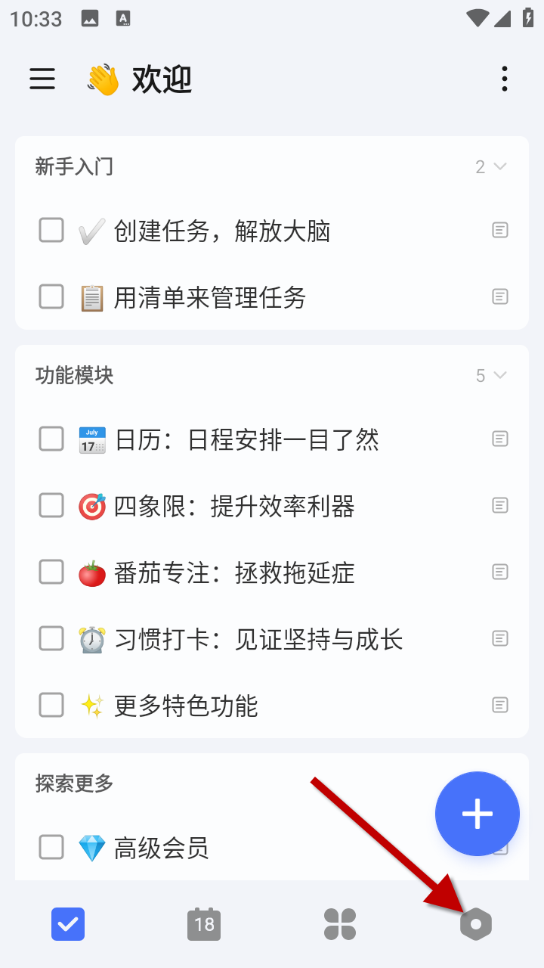Mark 番茄专注 task as complete

click(x=51, y=572)
